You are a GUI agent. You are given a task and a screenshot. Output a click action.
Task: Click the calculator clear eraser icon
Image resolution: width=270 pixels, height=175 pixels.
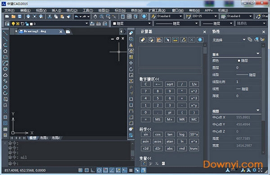(x=143, y=40)
